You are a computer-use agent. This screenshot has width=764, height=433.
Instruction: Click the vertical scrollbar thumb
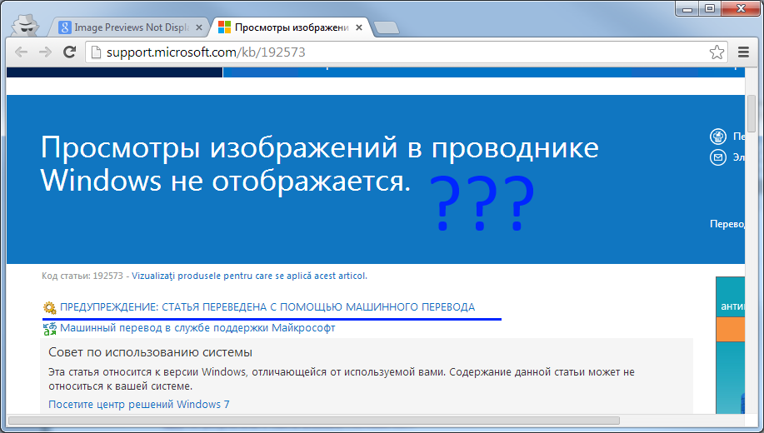point(751,113)
